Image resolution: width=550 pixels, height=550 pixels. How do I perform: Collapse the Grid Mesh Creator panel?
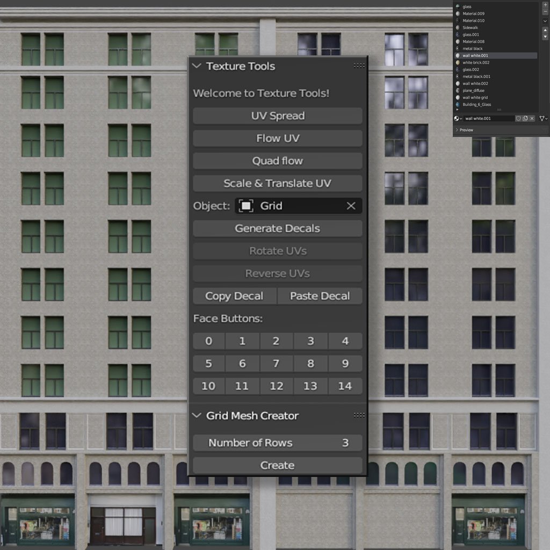pyautogui.click(x=197, y=415)
